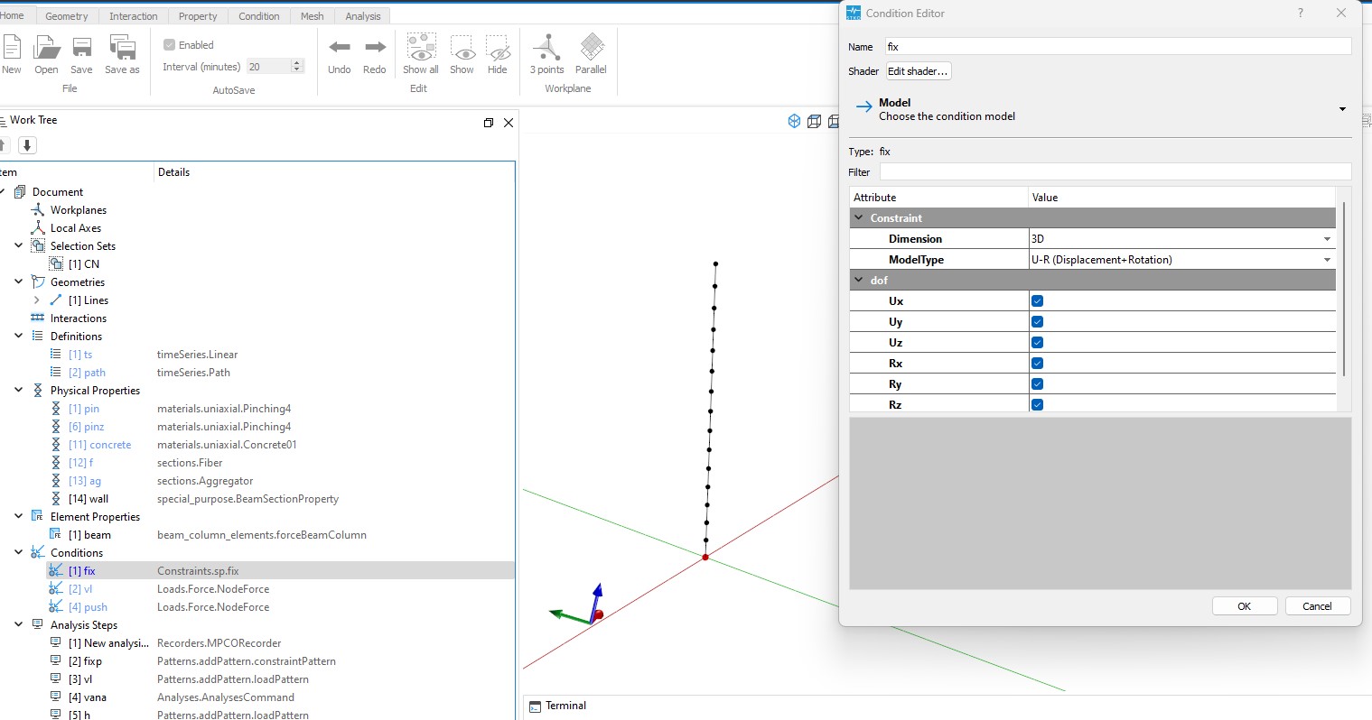Select the [1] CN selection set
This screenshot has height=720, width=1372.
(x=84, y=264)
